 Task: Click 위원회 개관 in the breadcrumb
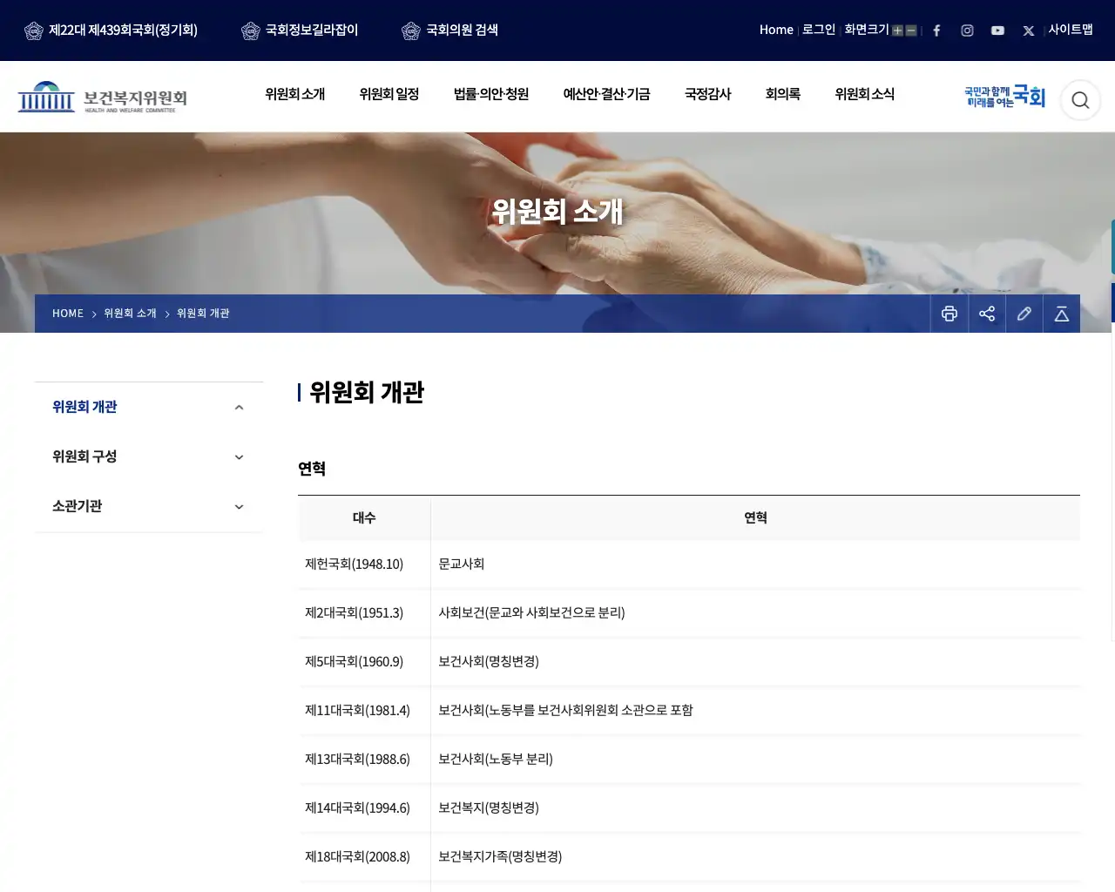pyautogui.click(x=203, y=314)
